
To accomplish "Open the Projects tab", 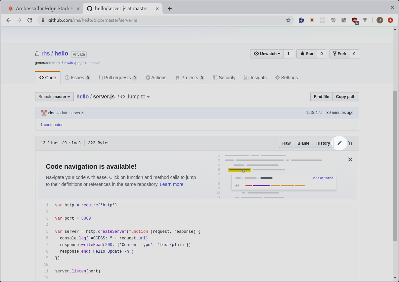I will [x=190, y=78].
